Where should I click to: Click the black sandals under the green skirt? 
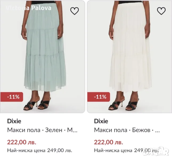point(38,105)
